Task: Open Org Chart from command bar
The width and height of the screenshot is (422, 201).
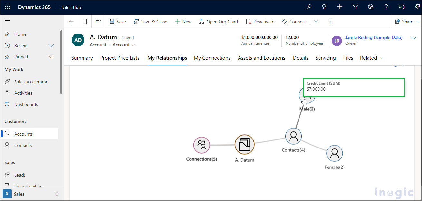Action: pos(219,22)
